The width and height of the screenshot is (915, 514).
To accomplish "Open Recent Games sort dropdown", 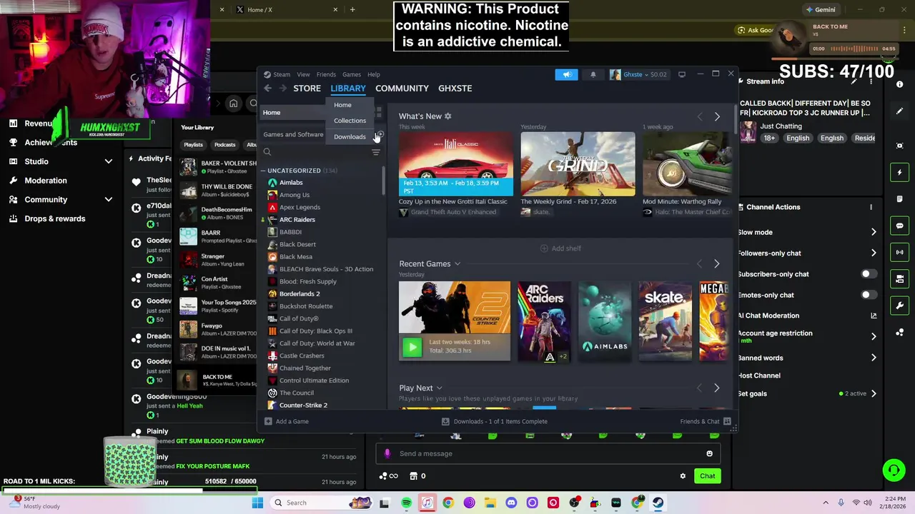I will pyautogui.click(x=457, y=264).
